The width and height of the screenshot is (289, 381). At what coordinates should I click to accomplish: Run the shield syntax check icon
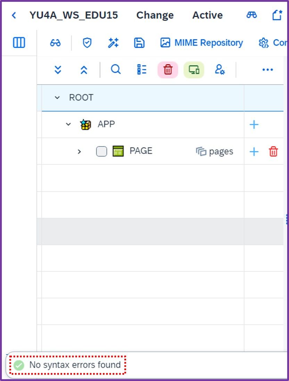click(x=87, y=43)
